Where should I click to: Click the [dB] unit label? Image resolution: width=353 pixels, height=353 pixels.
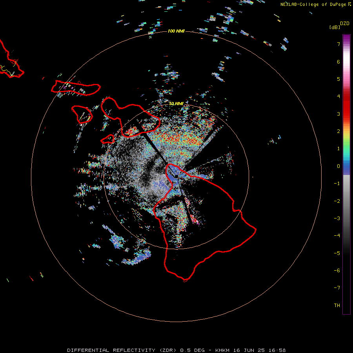tap(335, 27)
